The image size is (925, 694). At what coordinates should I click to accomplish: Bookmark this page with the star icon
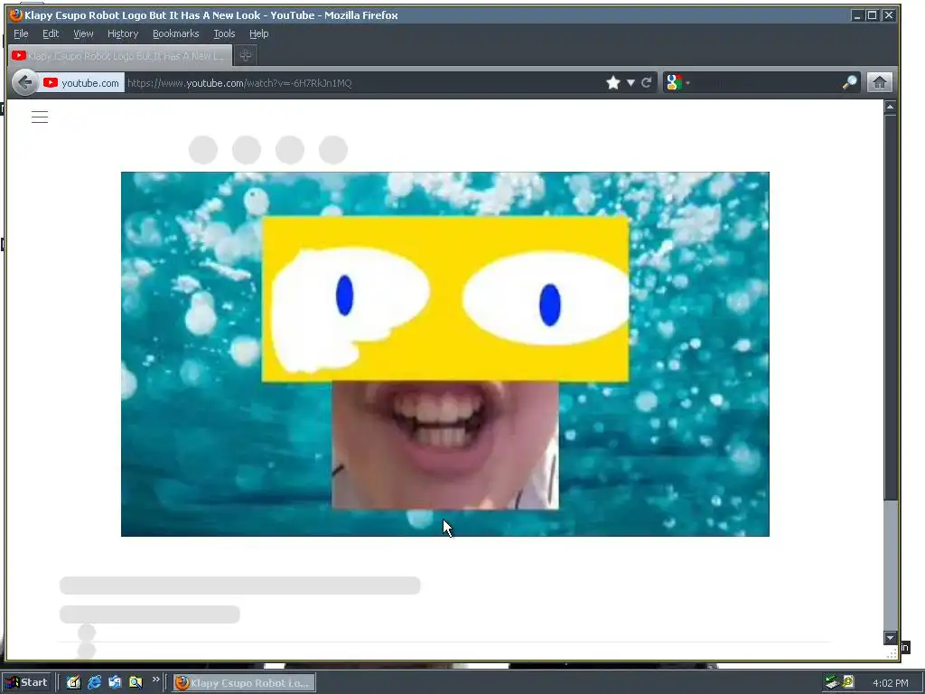pos(613,82)
